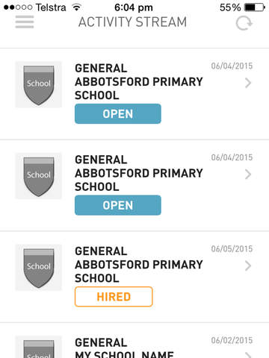Tap the first OPEN status button
This screenshot has width=269, height=358.
tap(118, 114)
